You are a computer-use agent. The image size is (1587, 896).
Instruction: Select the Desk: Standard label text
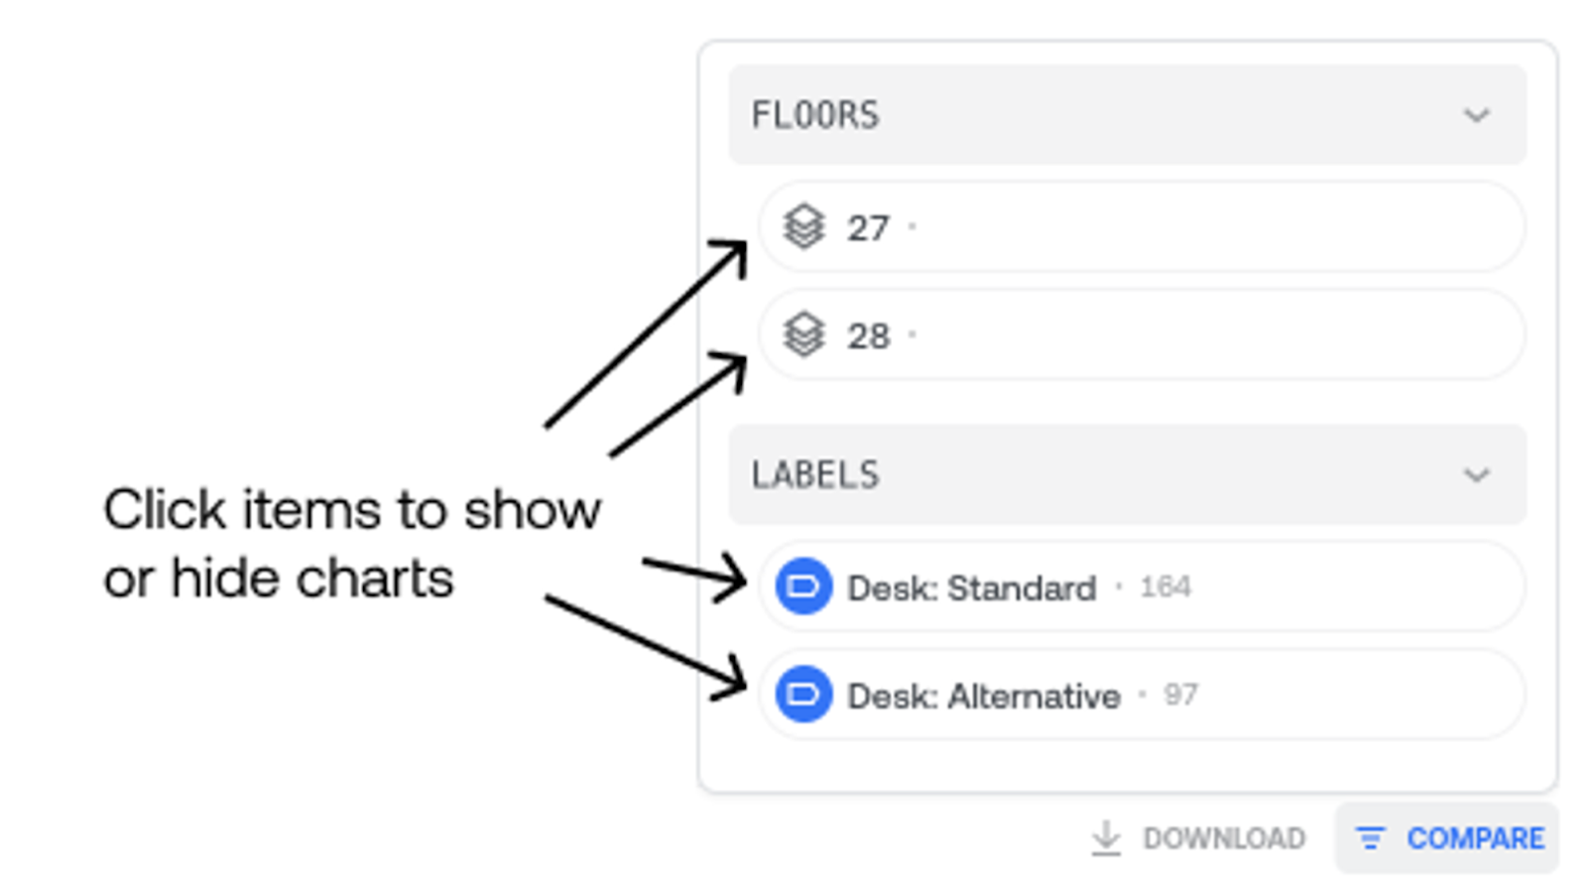[x=972, y=587]
